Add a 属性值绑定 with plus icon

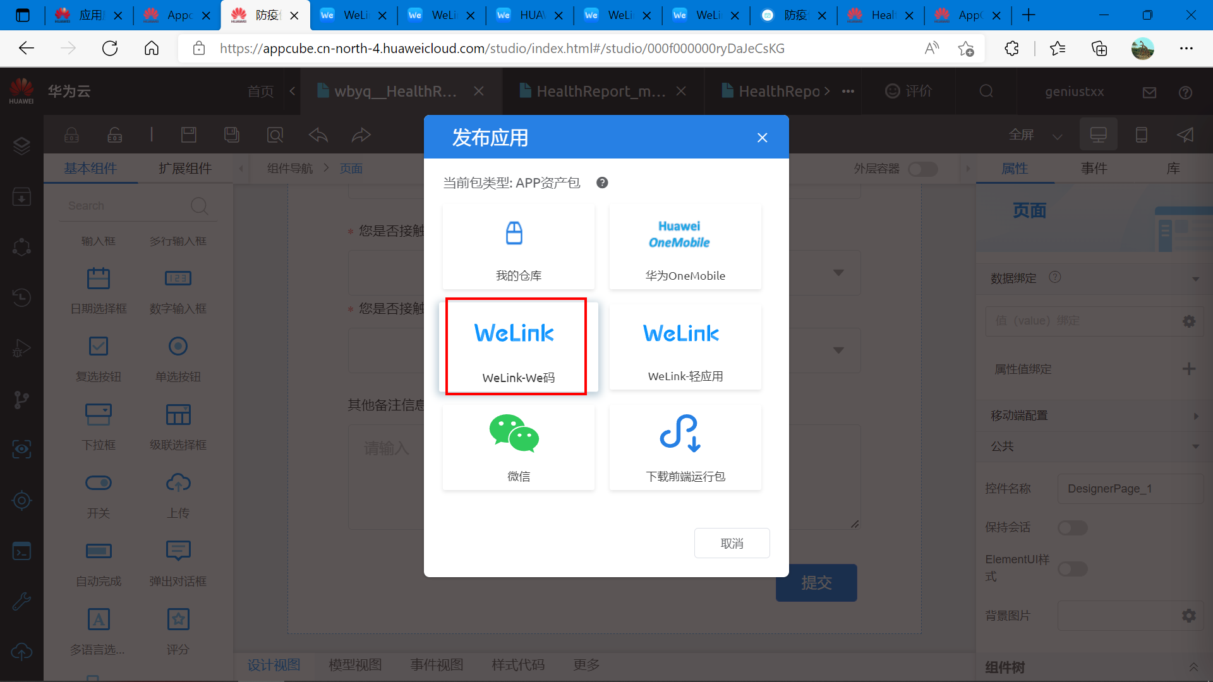[1188, 369]
